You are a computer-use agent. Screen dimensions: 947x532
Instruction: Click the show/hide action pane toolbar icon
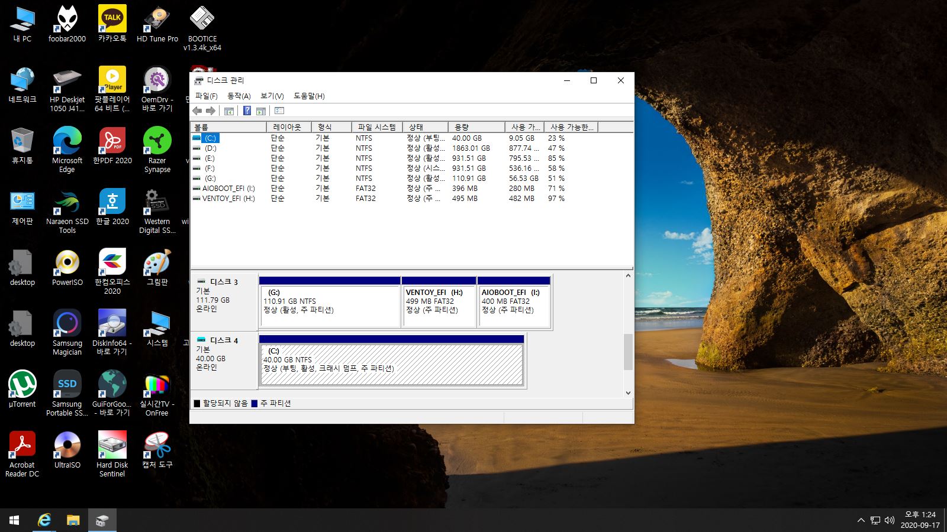(x=261, y=111)
